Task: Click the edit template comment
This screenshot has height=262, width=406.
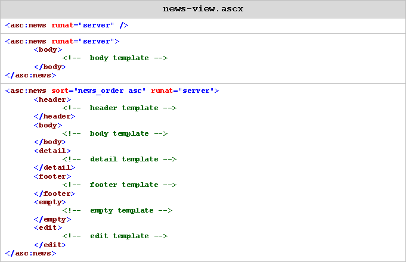Action: tap(115, 236)
